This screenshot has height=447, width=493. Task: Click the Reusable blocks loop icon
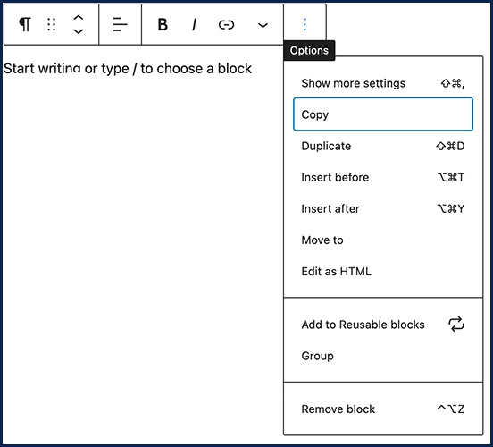pyautogui.click(x=456, y=325)
